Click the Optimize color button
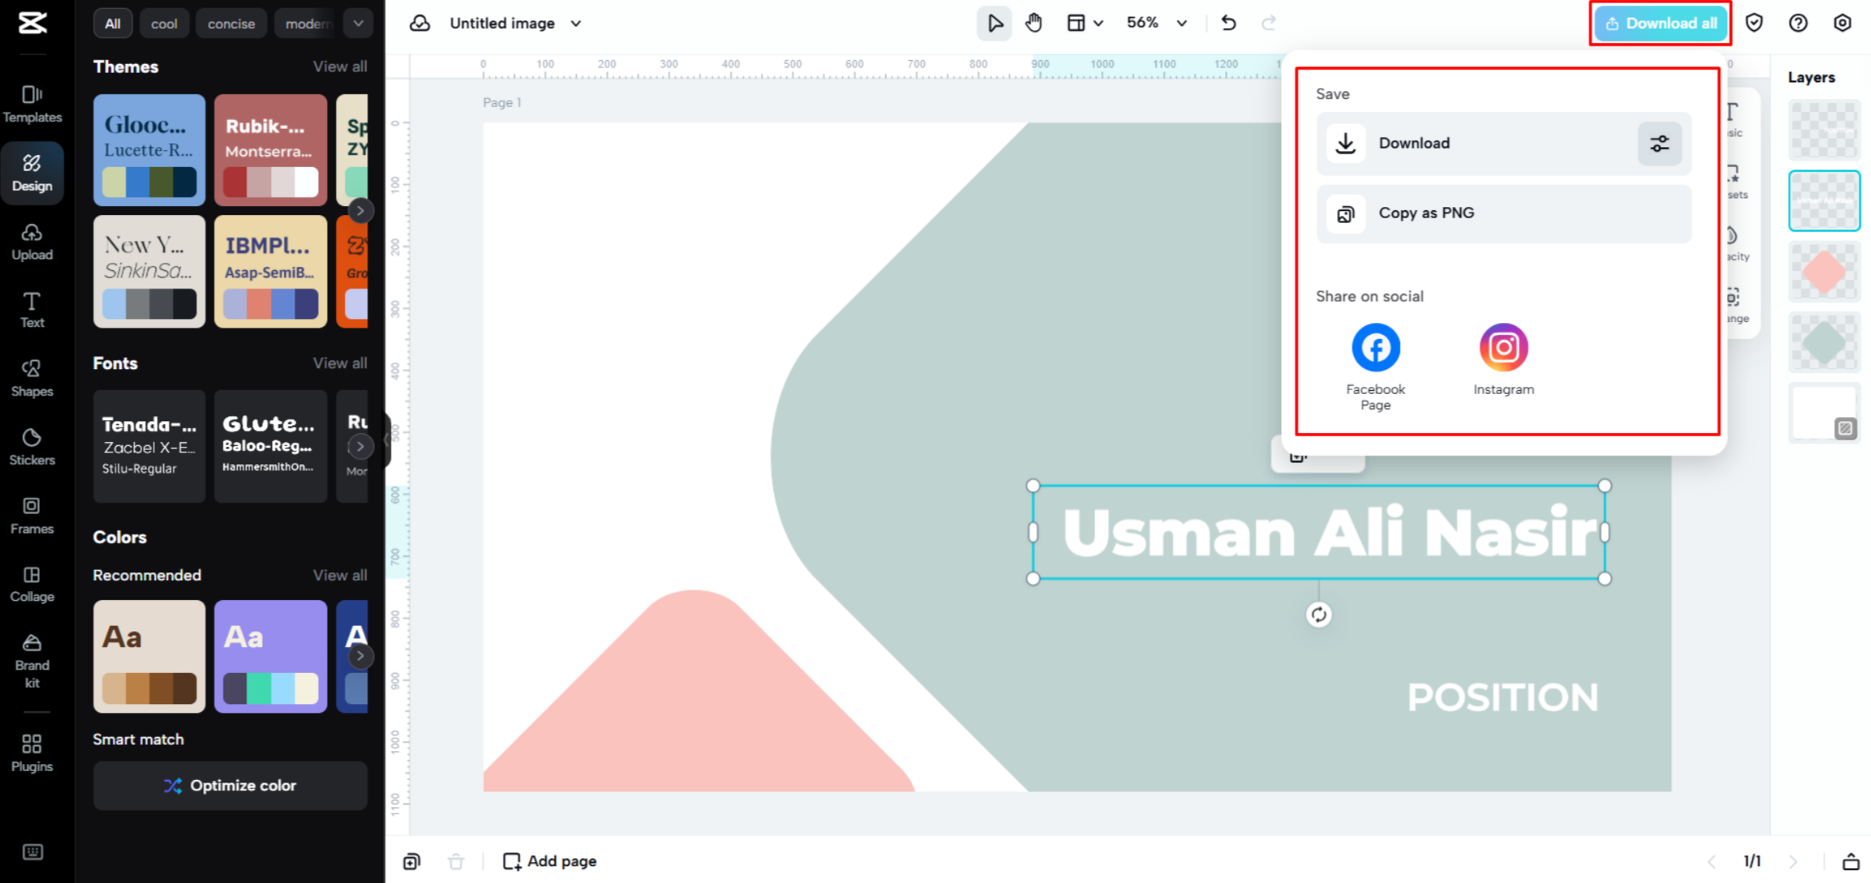Viewport: 1871px width, 883px height. pos(230,786)
